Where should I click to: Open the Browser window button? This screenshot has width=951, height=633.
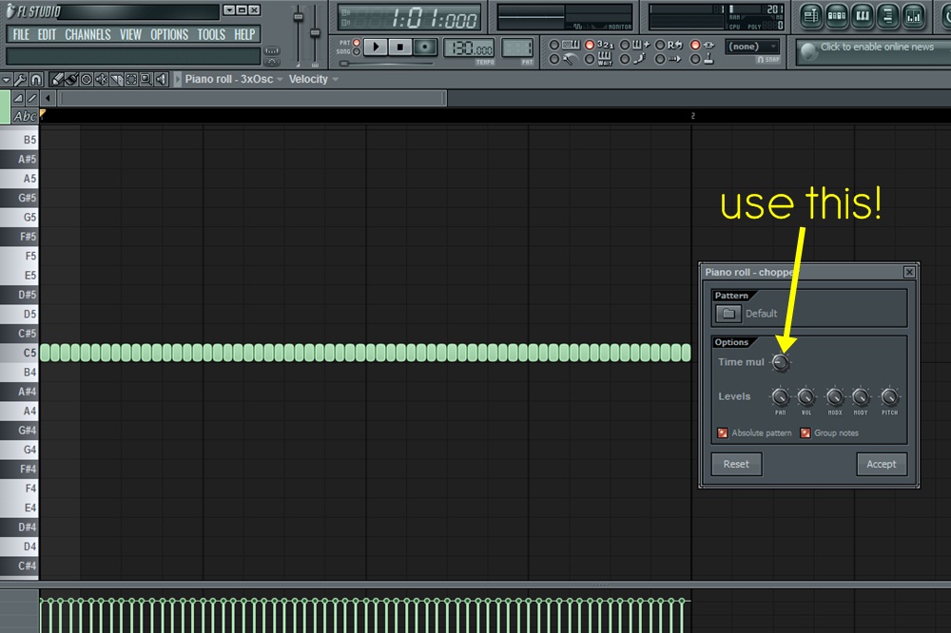888,16
